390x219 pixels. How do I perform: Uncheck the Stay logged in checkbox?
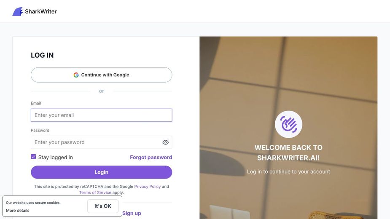(33, 157)
